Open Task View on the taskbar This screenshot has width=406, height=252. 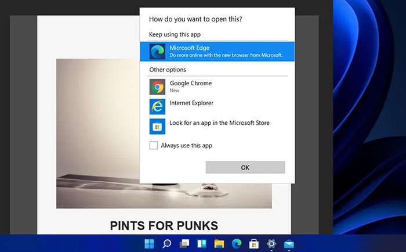184,244
